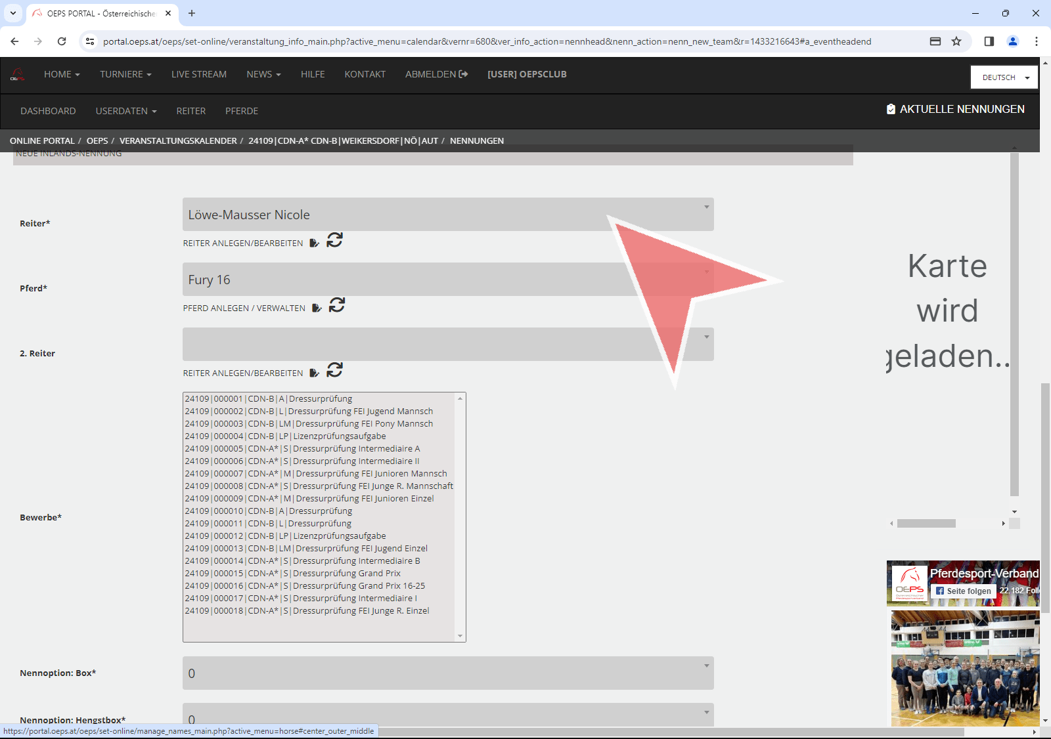
Task: Expand the Nennoption: Box dropdown
Action: 447,673
